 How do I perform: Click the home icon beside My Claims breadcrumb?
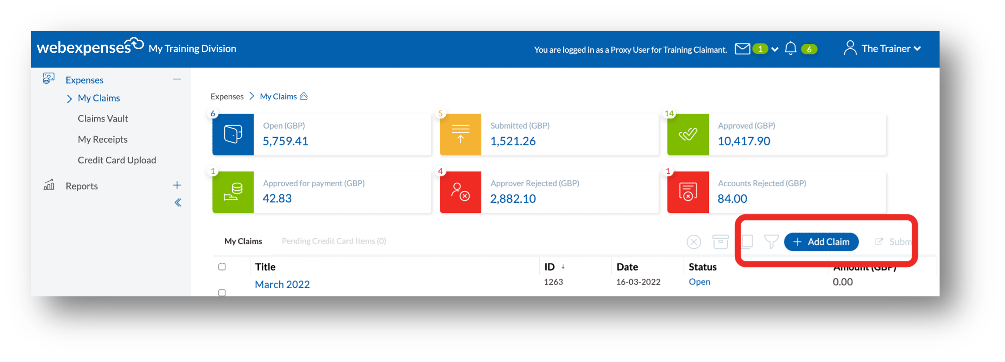pyautogui.click(x=304, y=96)
